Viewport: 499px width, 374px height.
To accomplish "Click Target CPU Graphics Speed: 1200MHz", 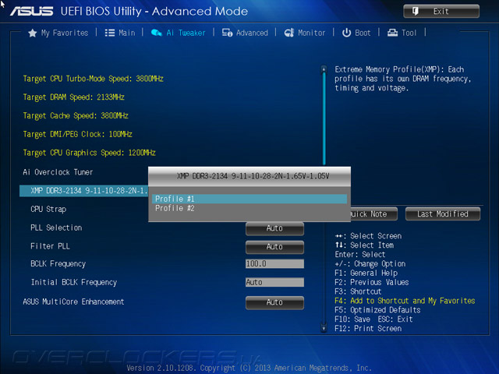I will point(90,153).
